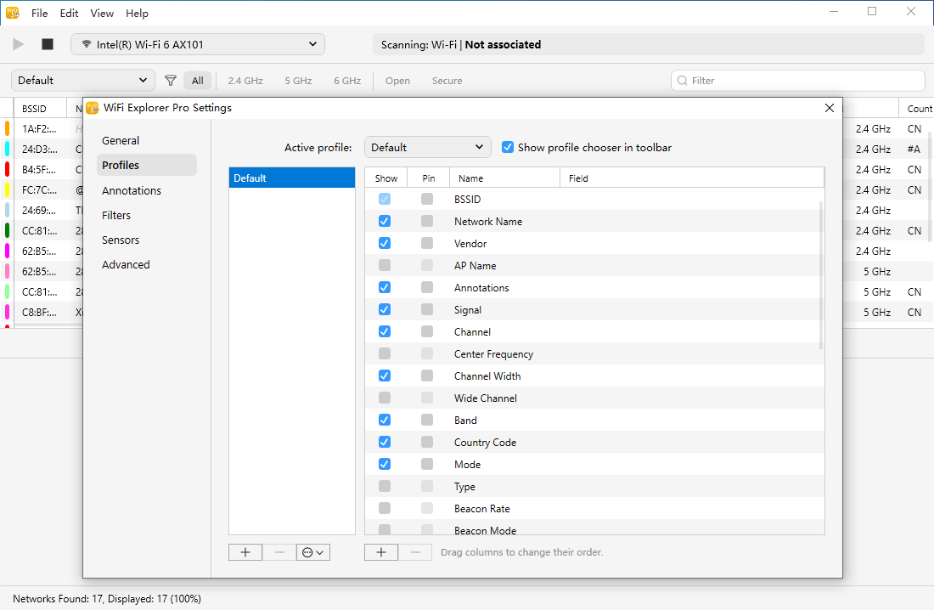Filter networks by 5 GHz
The height and width of the screenshot is (610, 934).
(x=298, y=81)
